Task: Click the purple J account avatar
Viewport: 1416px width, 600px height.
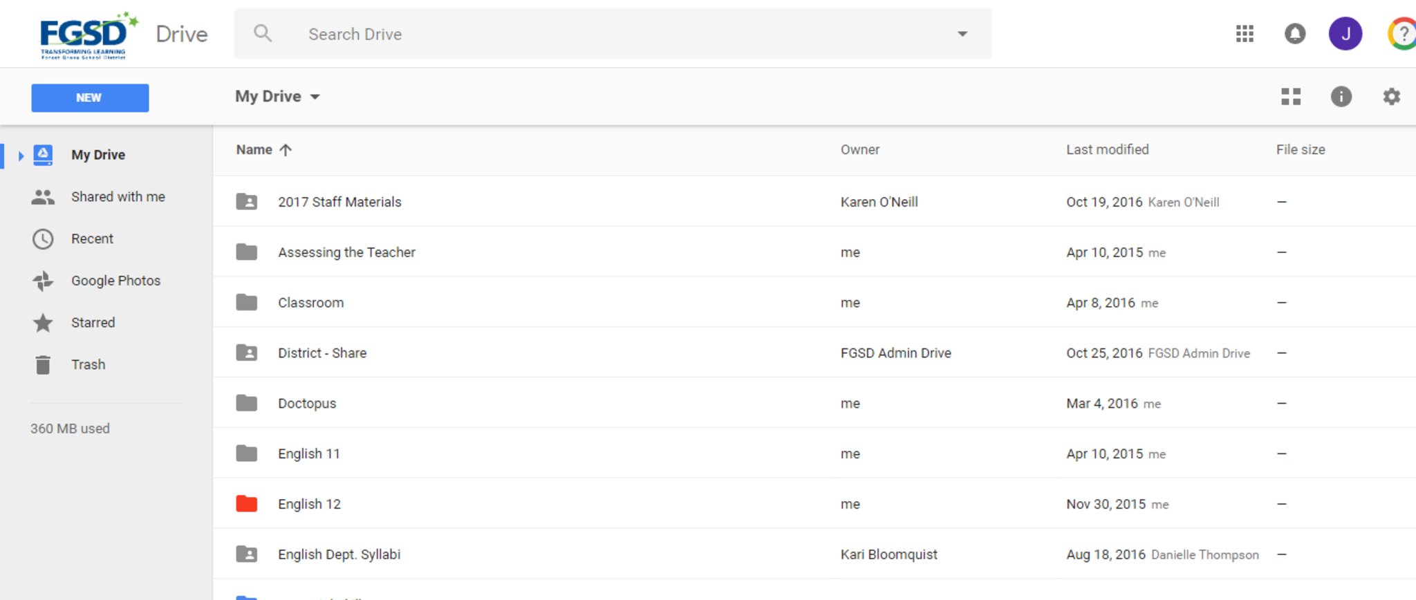Action: click(x=1345, y=34)
